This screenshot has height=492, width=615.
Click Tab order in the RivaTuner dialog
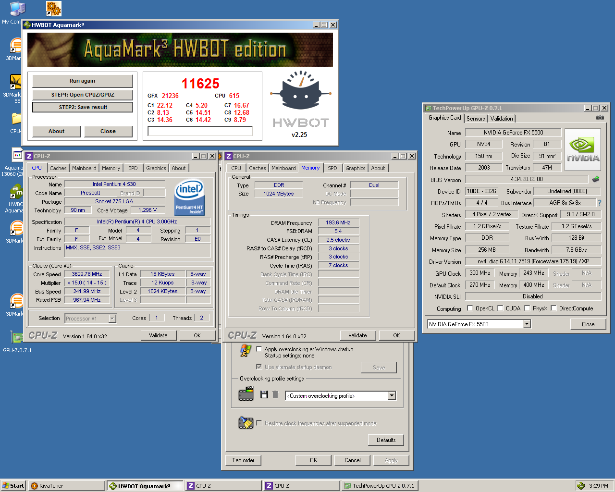coord(243,460)
